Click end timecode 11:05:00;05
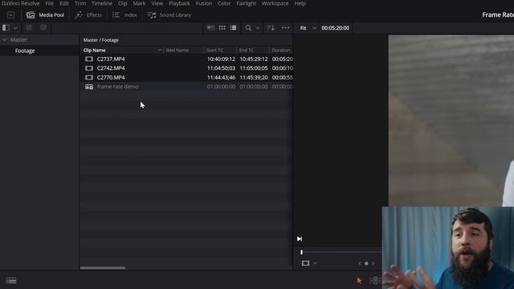 (254, 68)
